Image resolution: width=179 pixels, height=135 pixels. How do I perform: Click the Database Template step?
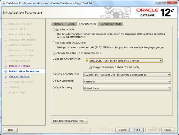(x=20, y=34)
